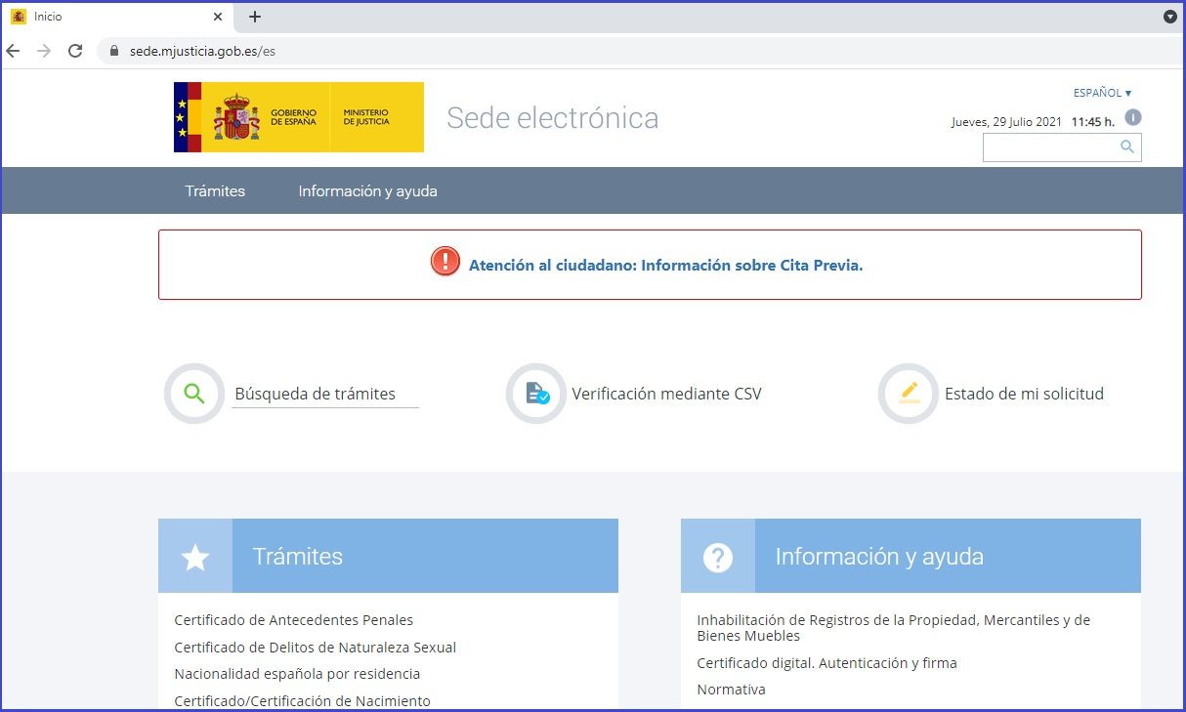Click the Estado de mi solicitud pencil icon

(x=907, y=394)
